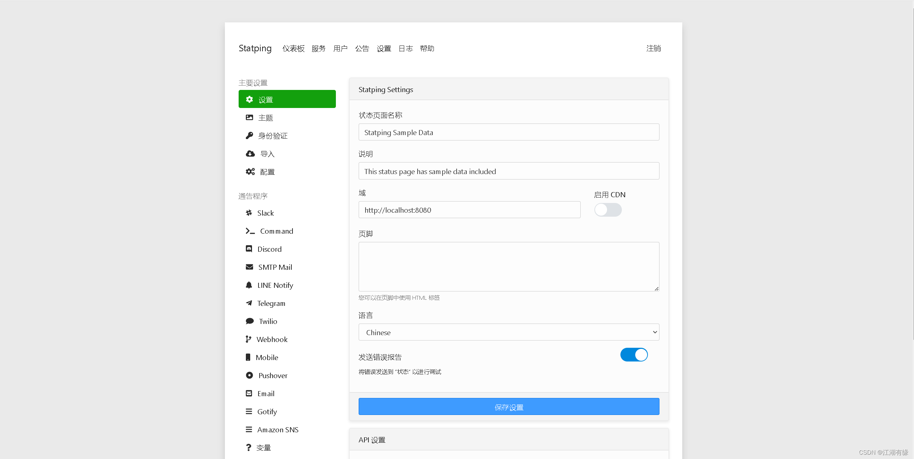This screenshot has width=914, height=459.
Task: Disable the 发送错误报告 toggle
Action: point(634,355)
